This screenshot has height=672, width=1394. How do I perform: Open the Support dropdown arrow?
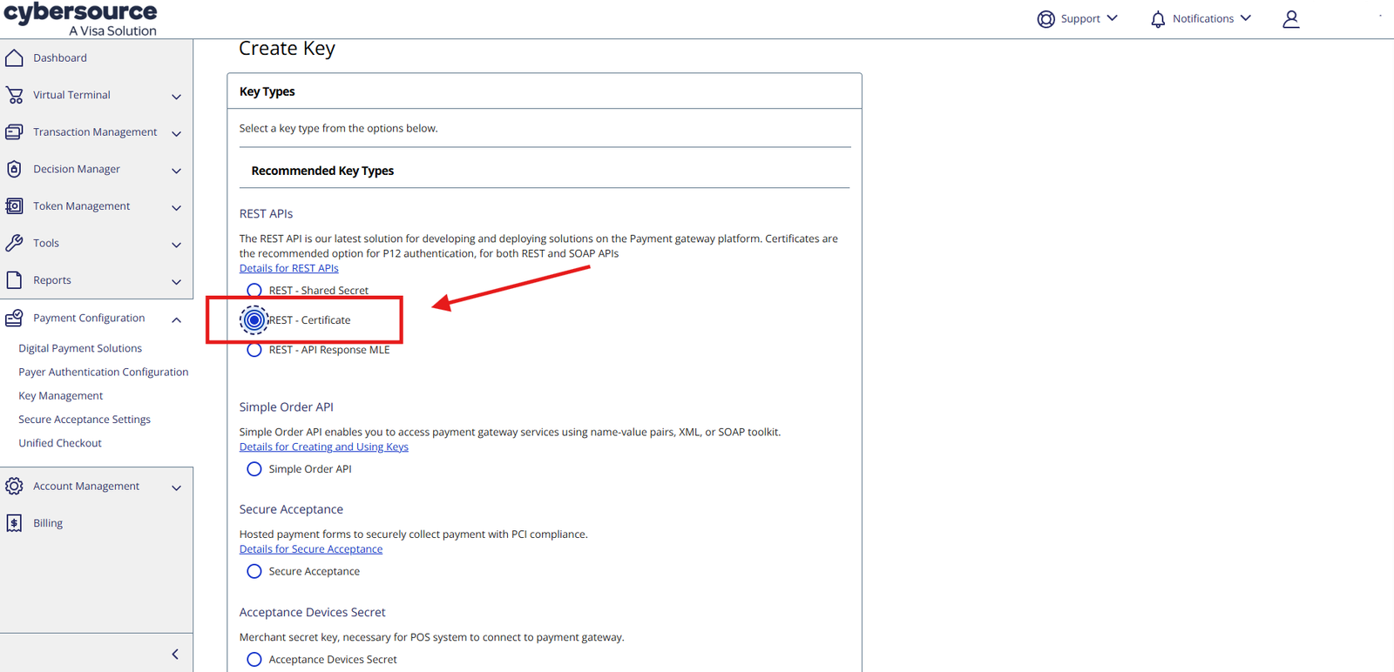pyautogui.click(x=1112, y=18)
